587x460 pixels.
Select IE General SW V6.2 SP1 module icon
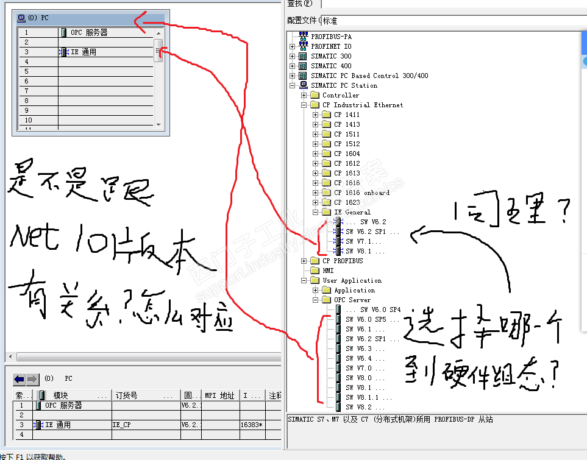click(338, 232)
